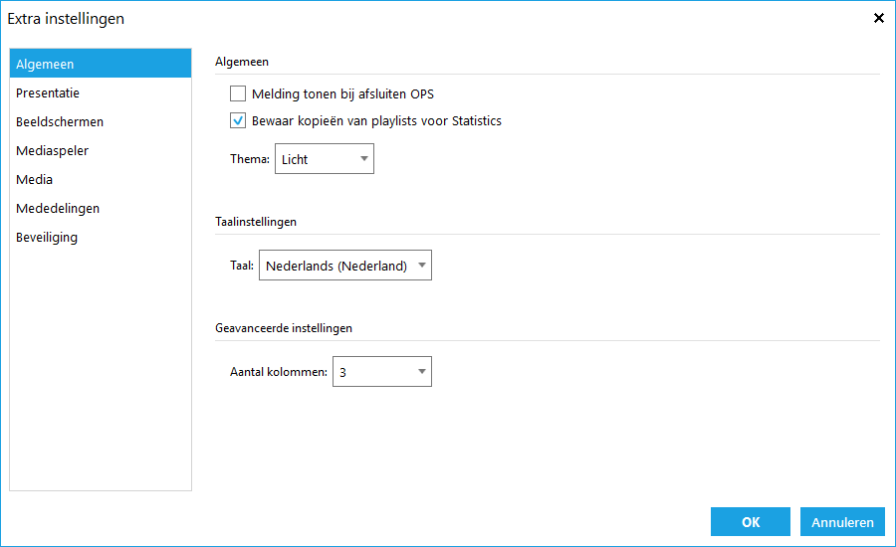Open the Aantal kolommen dropdown
The image size is (896, 547).
point(381,372)
